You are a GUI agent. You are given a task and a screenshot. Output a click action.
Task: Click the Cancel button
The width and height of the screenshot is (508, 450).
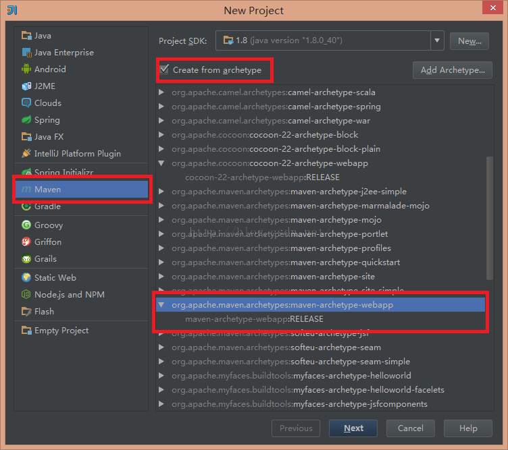[411, 428]
